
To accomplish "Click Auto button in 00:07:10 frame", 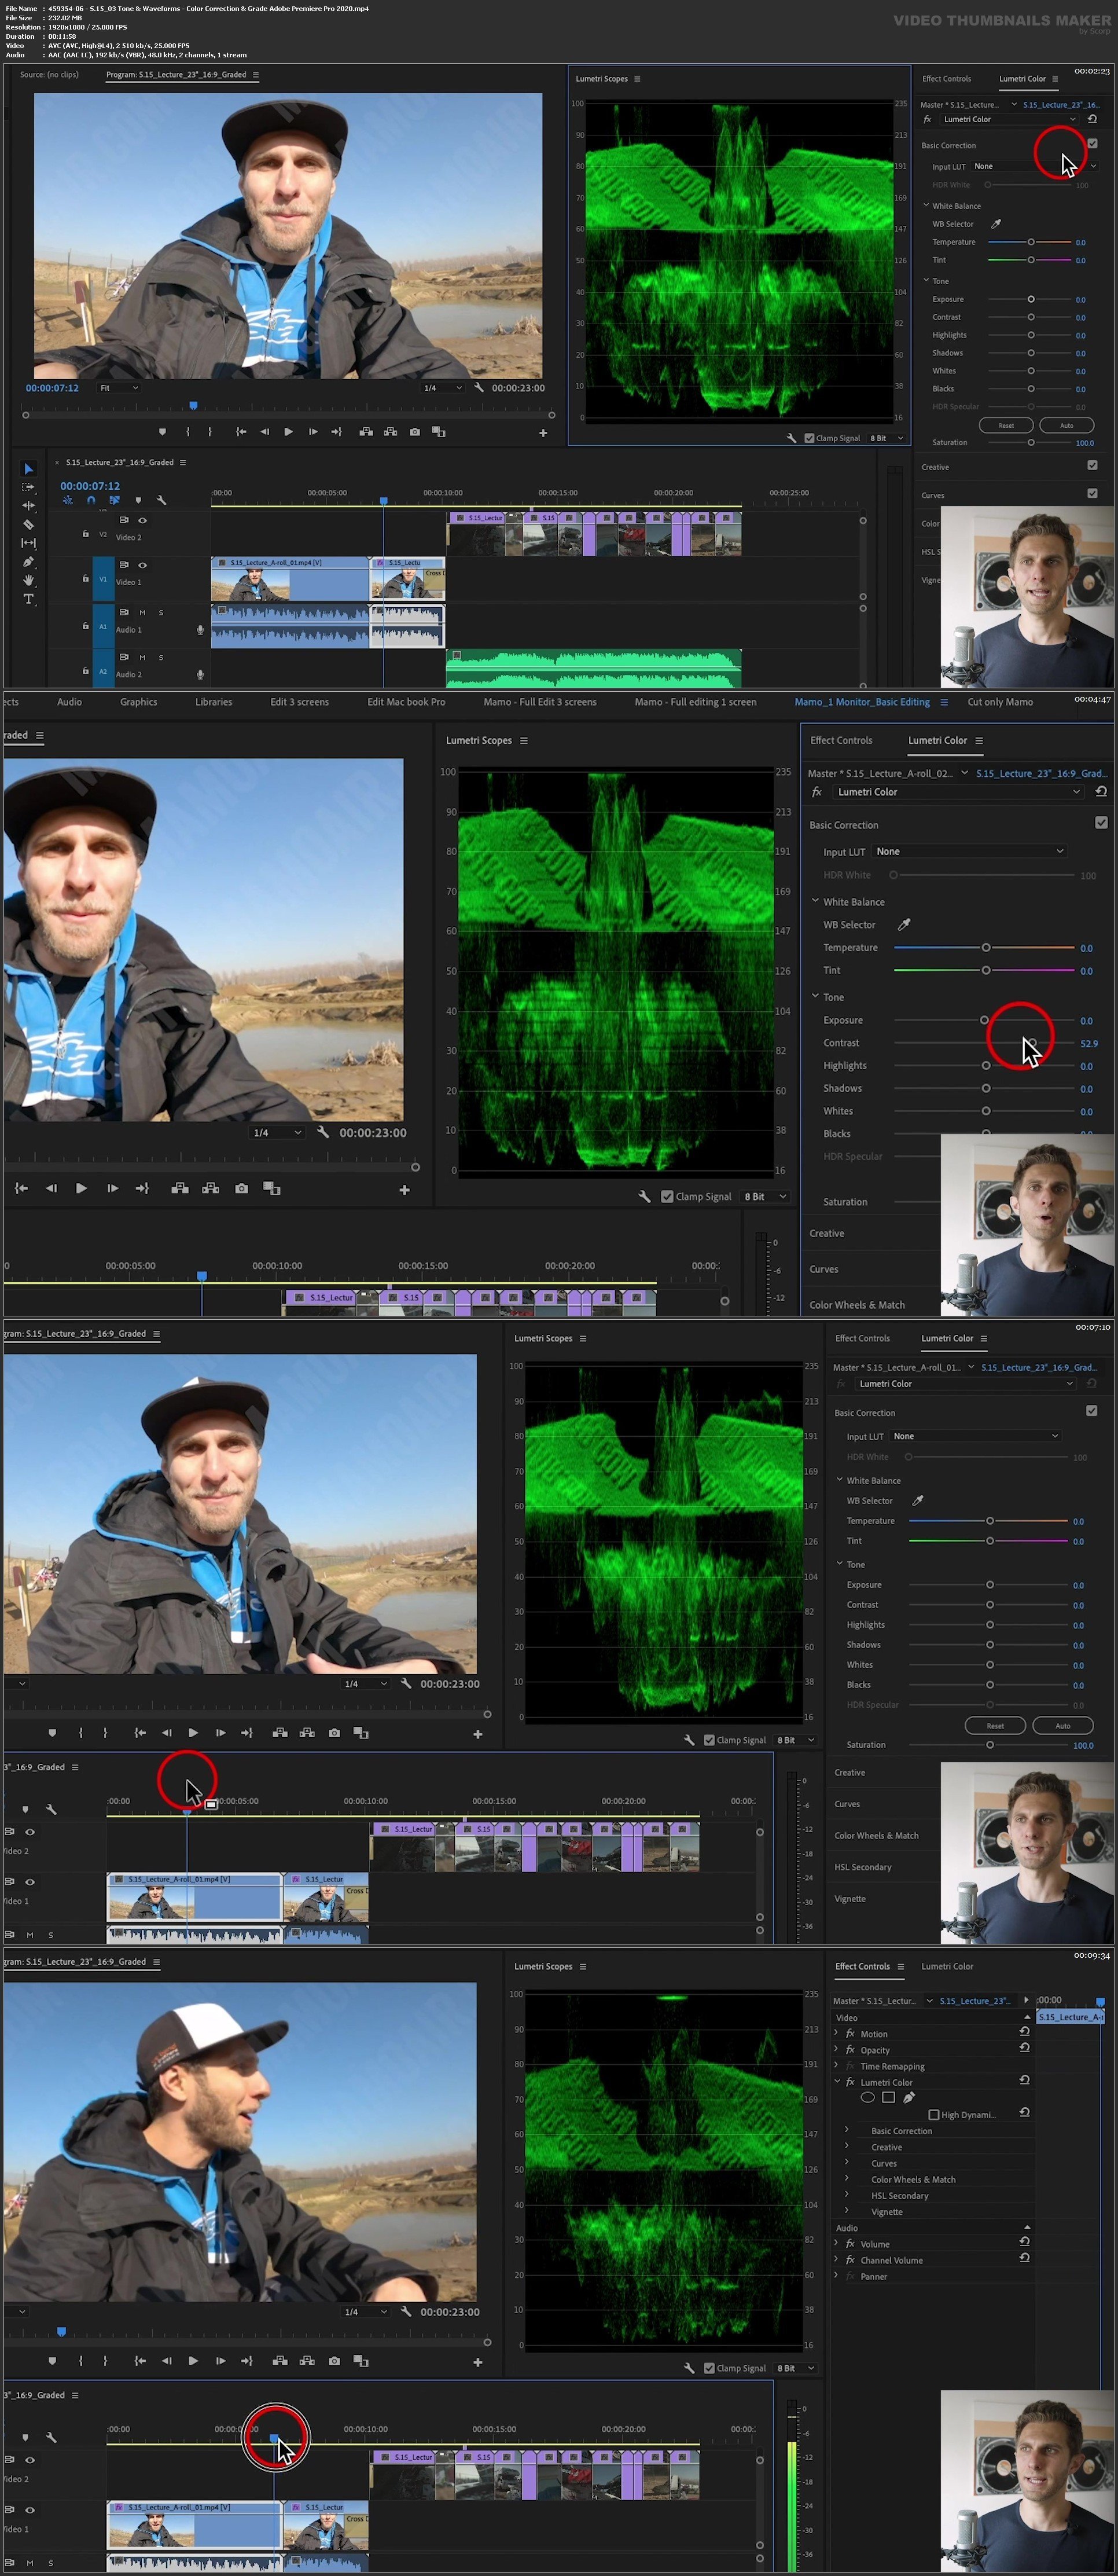I will 1062,1725.
